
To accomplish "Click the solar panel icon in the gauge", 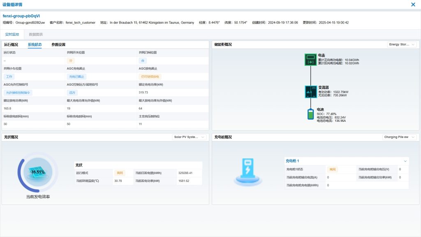I will (37, 173).
